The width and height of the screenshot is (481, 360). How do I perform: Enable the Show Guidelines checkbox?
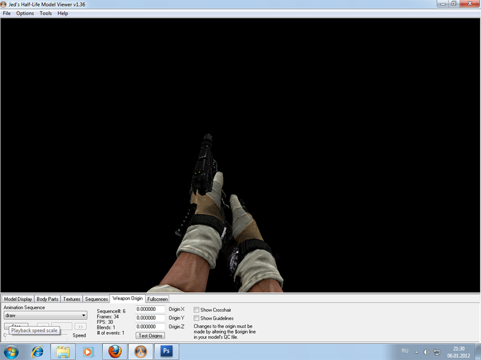pyautogui.click(x=197, y=319)
